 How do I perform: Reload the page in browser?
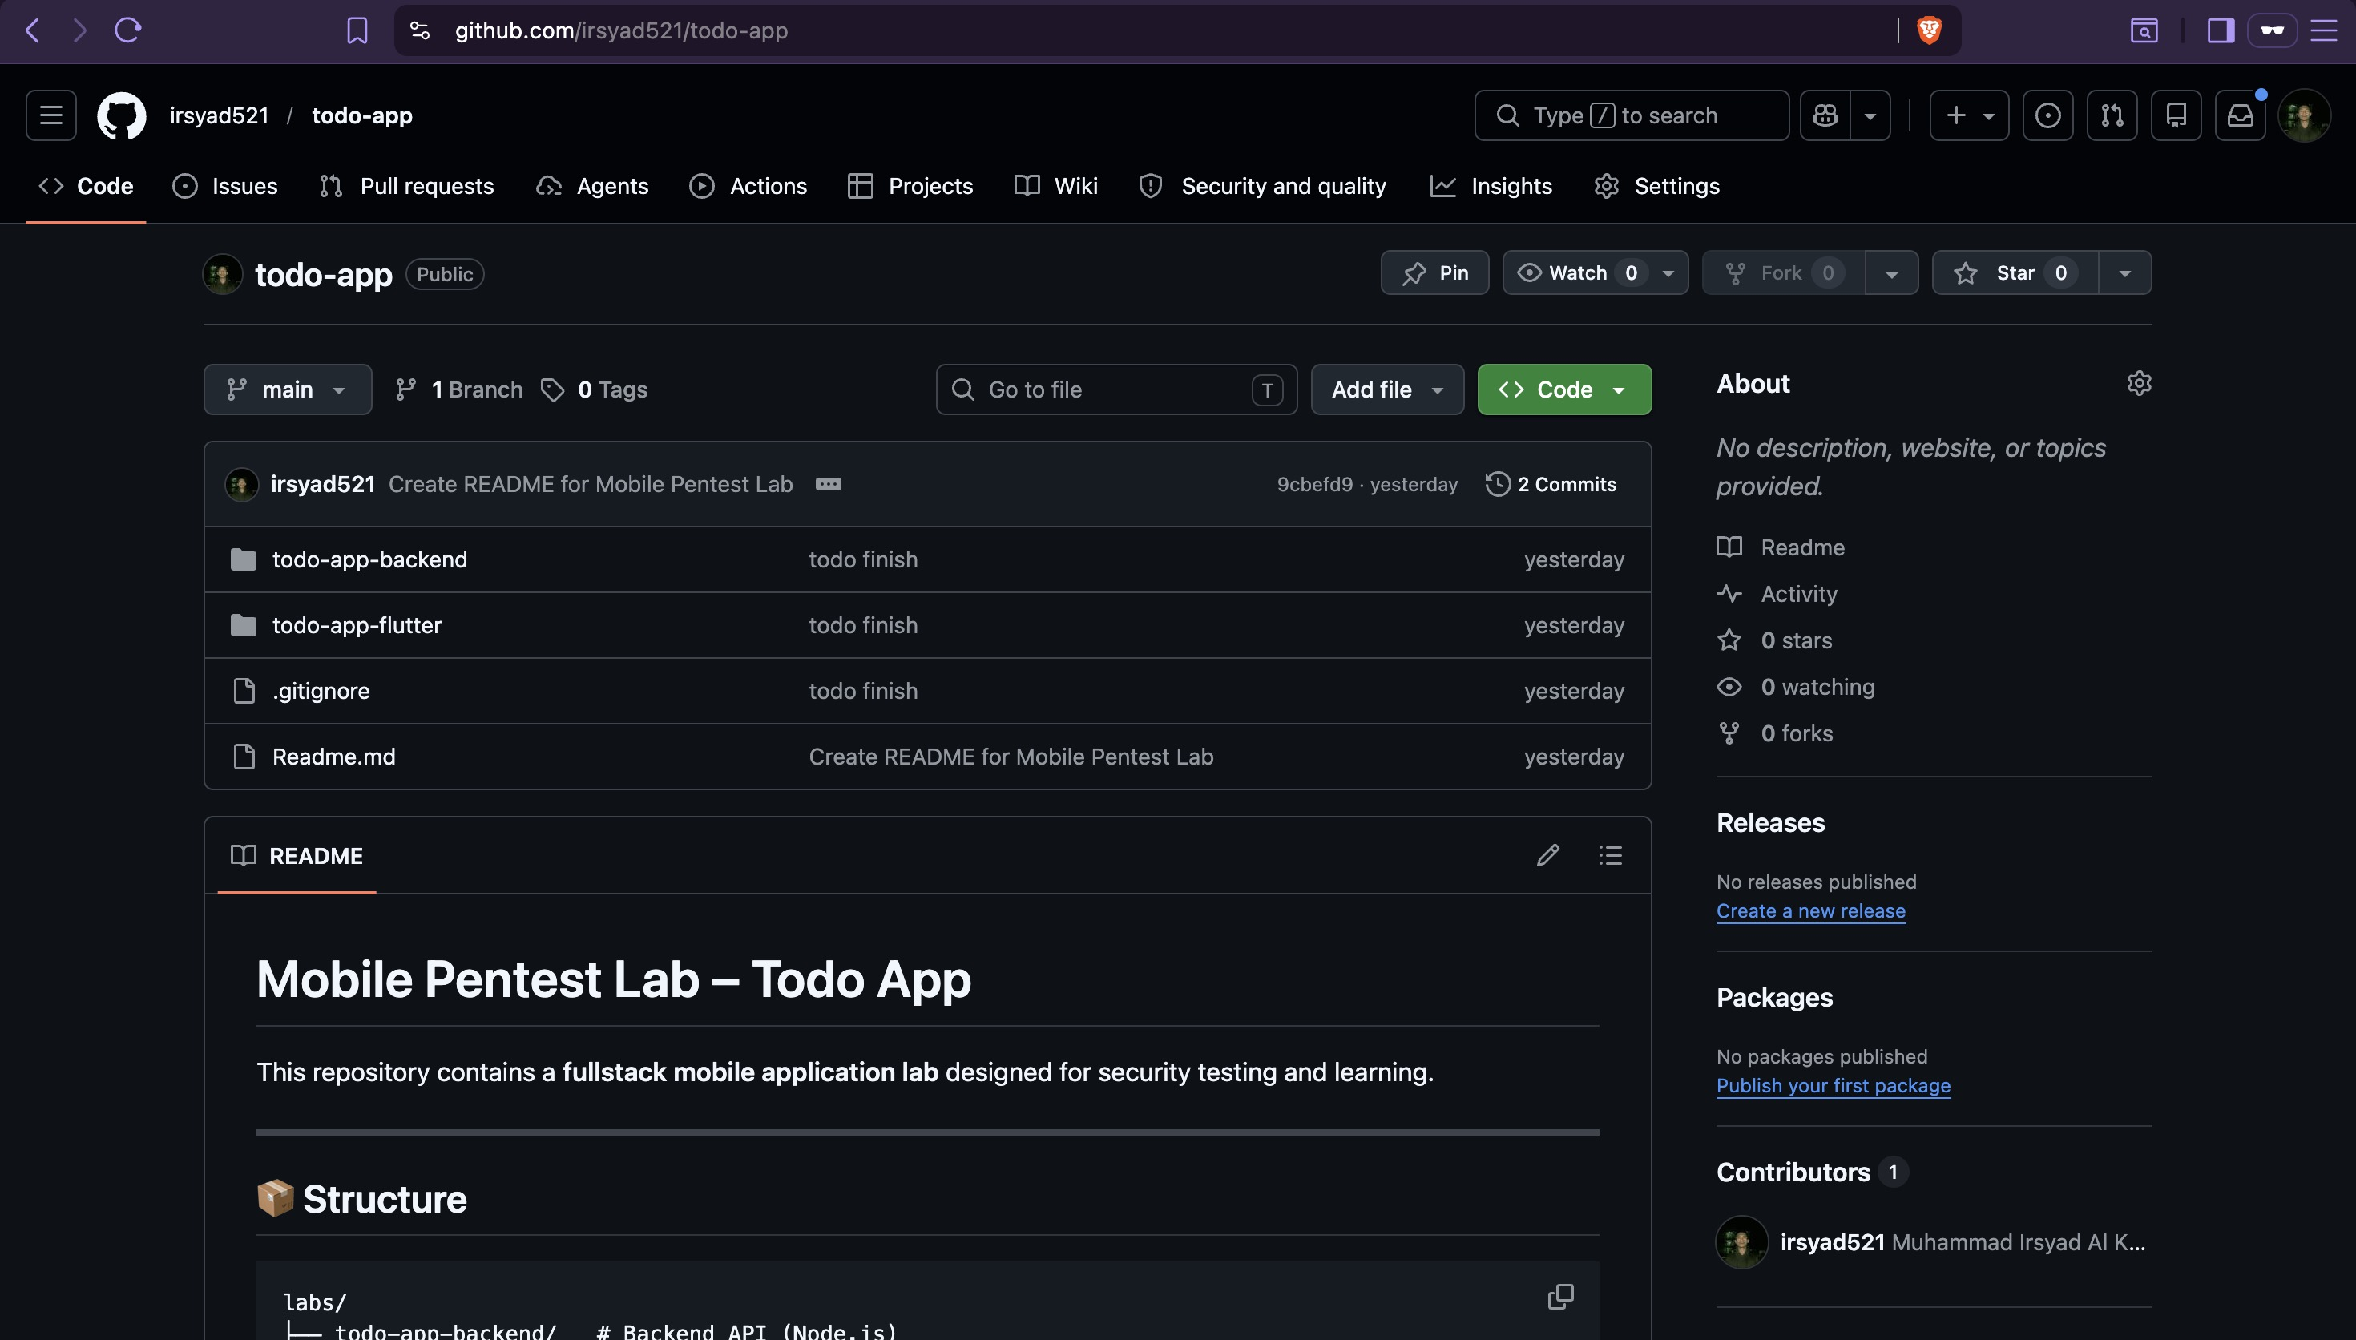tap(128, 30)
